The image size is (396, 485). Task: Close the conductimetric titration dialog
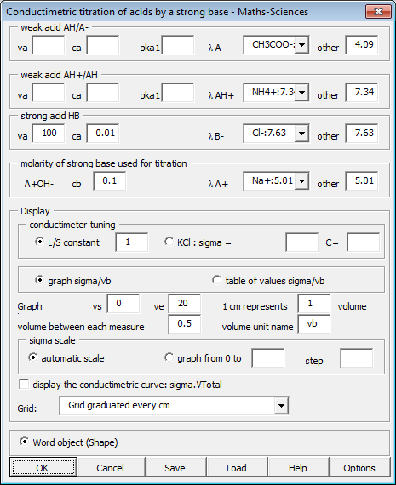point(378,12)
